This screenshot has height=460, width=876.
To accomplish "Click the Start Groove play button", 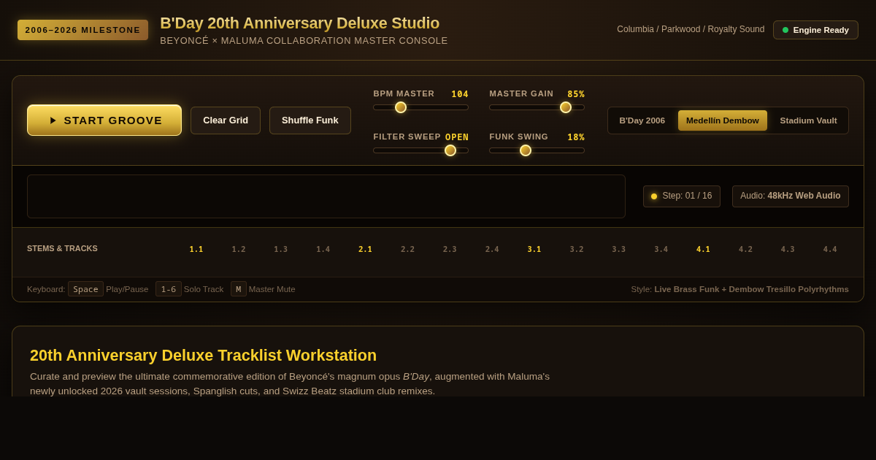I will pos(104,120).
